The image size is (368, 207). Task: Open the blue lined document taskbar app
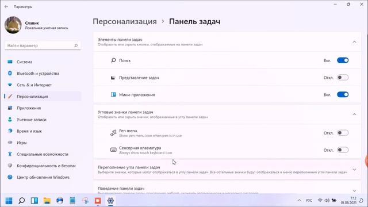pyautogui.click(x=72, y=201)
